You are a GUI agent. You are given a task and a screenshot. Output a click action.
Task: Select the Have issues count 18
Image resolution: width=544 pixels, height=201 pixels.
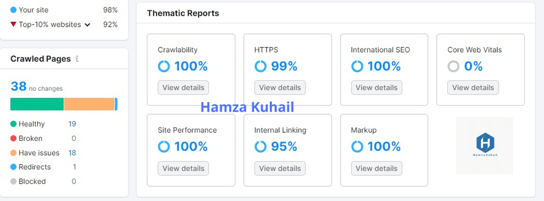72,153
